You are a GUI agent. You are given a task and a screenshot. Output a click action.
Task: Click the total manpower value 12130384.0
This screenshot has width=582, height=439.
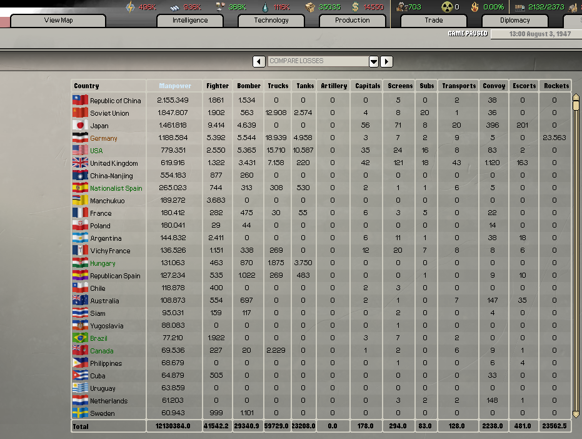(173, 426)
